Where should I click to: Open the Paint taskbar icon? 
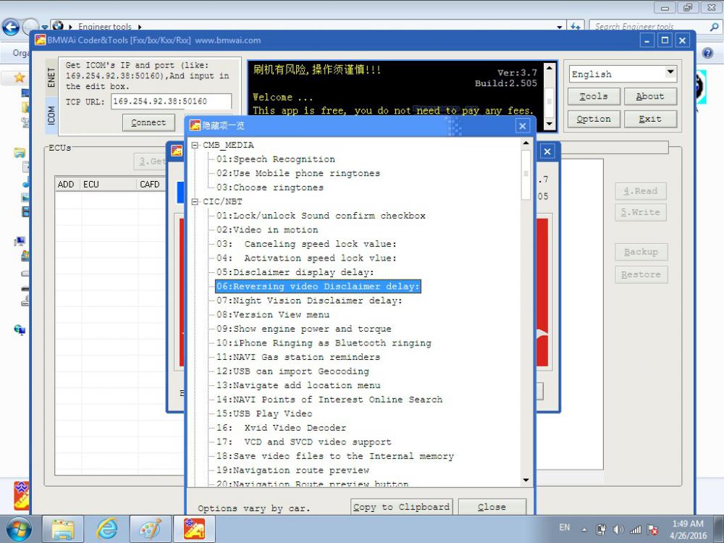pyautogui.click(x=150, y=529)
